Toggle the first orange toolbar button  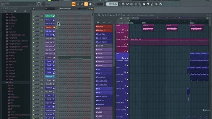tap(74, 4)
